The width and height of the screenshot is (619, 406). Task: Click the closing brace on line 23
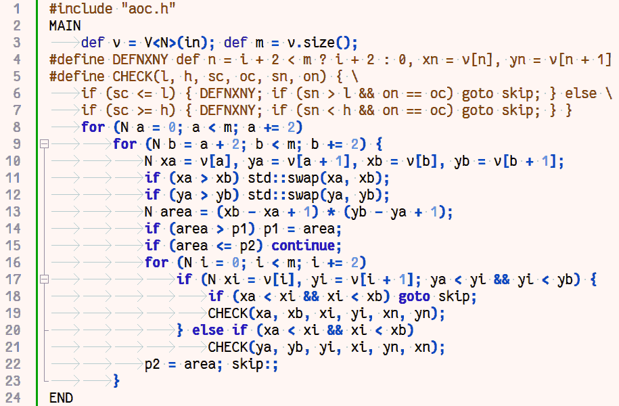tap(116, 381)
